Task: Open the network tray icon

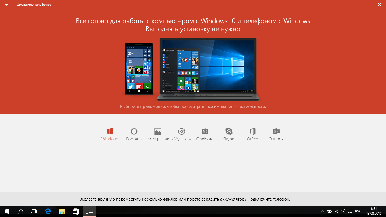Action: pyautogui.click(x=337, y=211)
